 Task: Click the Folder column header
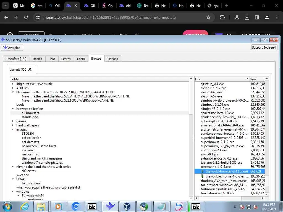point(99,79)
